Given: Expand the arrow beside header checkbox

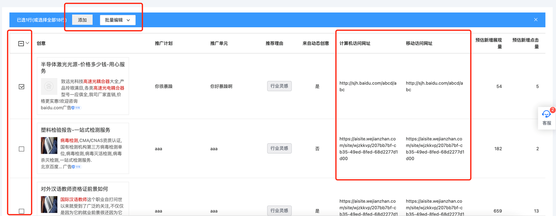Looking at the screenshot, I should (x=28, y=43).
